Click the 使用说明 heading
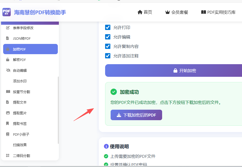242x167 pixels. (x=119, y=146)
